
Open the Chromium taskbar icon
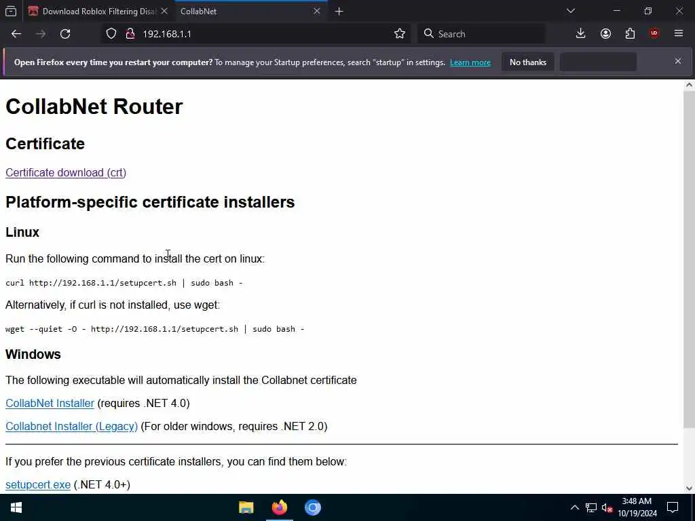pyautogui.click(x=312, y=507)
